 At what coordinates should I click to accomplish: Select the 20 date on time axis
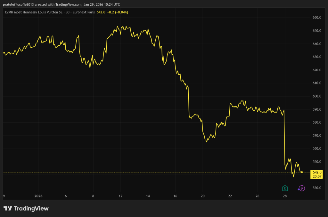tap(202, 196)
